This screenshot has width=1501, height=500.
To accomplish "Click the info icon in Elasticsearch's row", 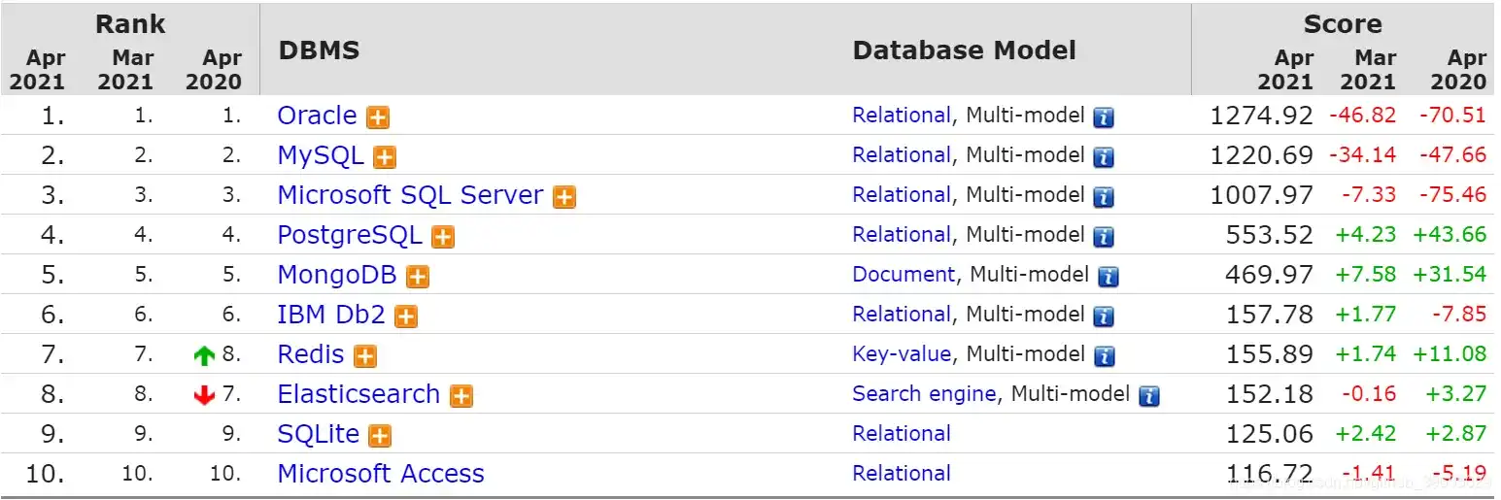I will [1149, 396].
